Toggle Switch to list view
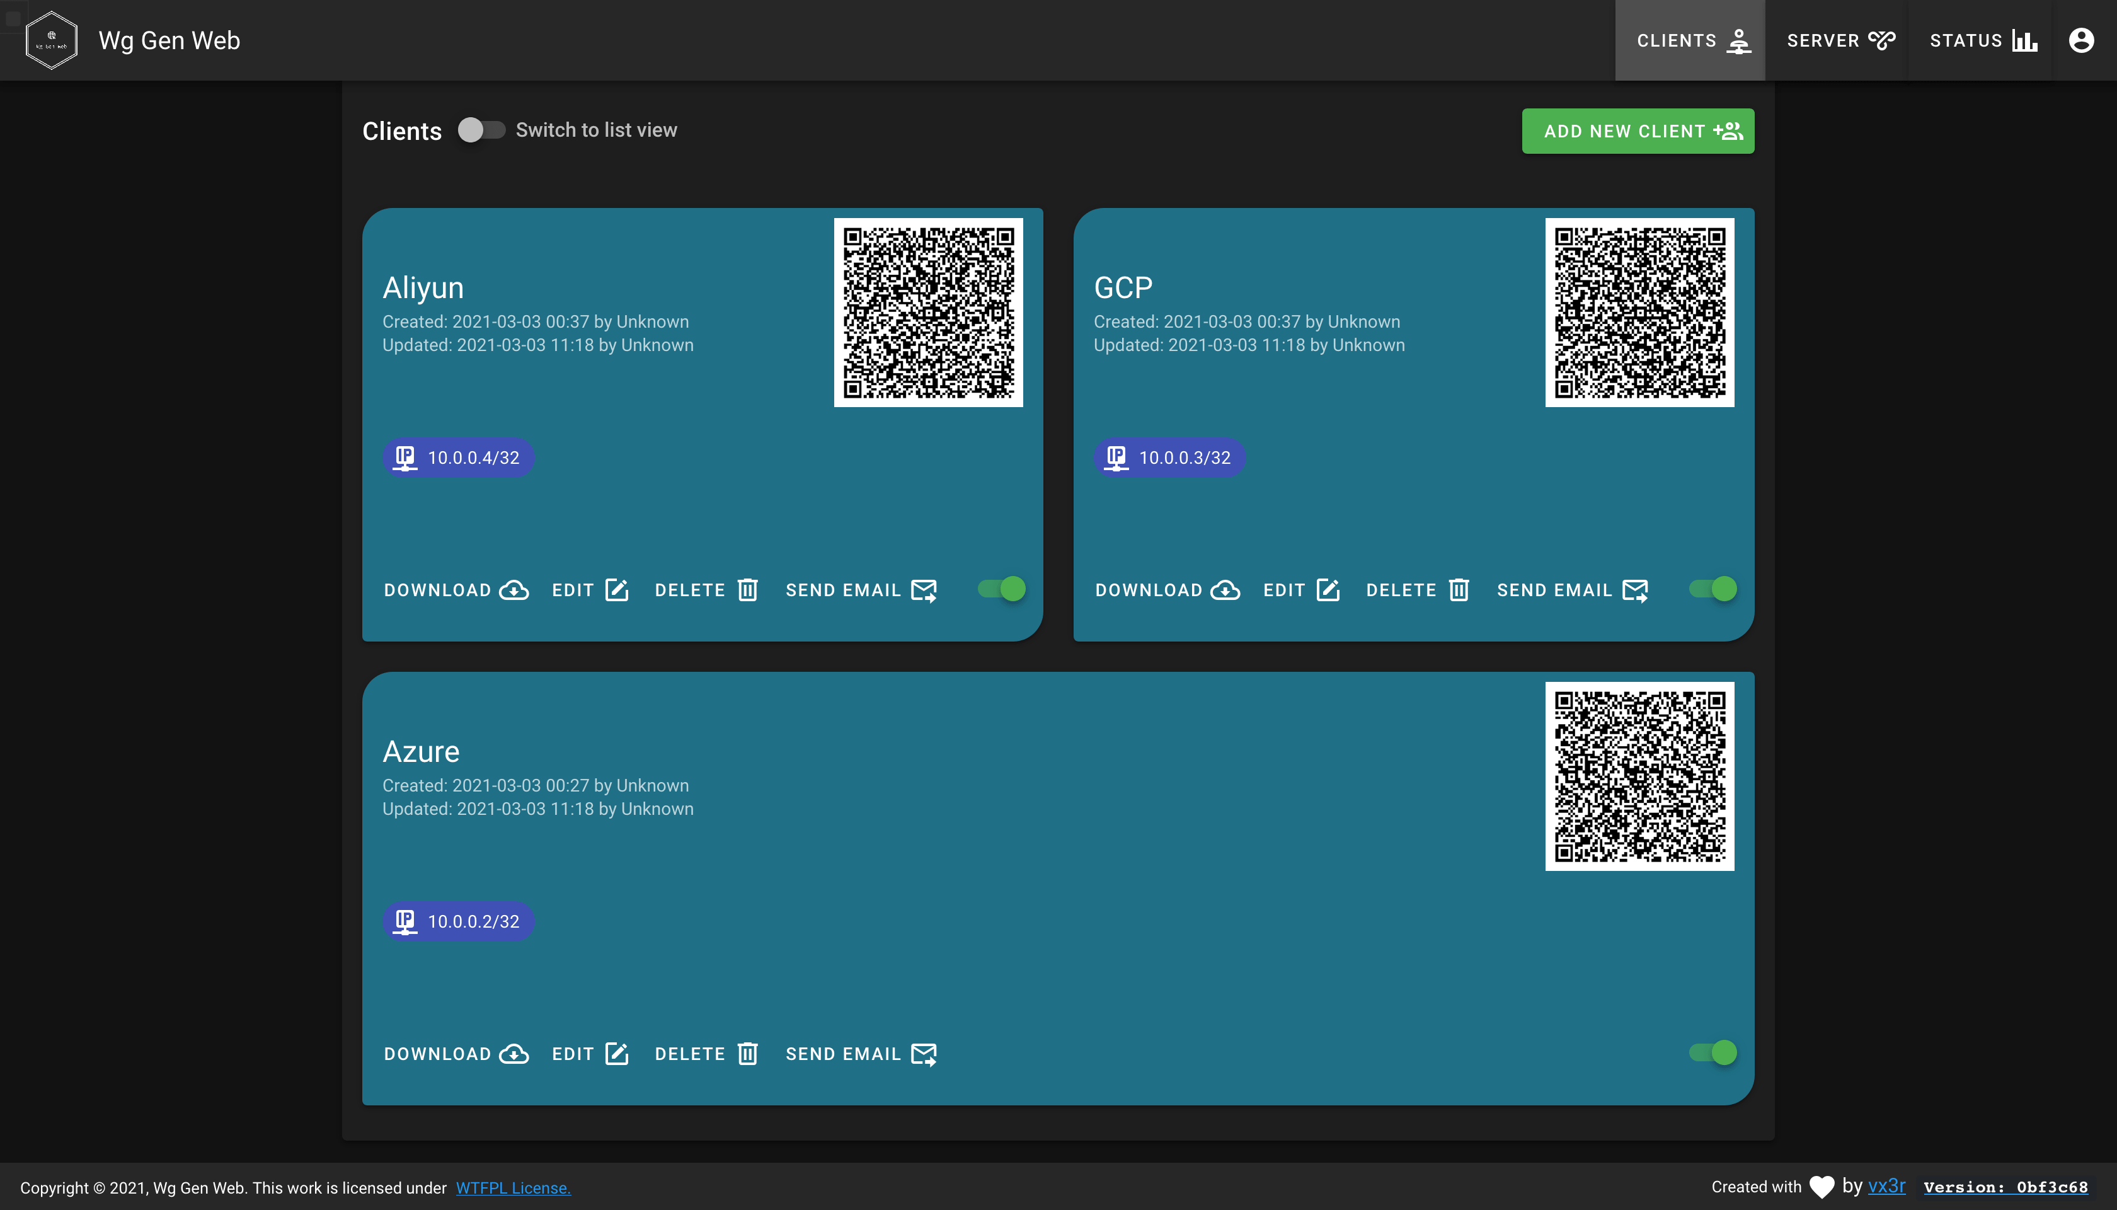This screenshot has width=2117, height=1210. tap(481, 130)
